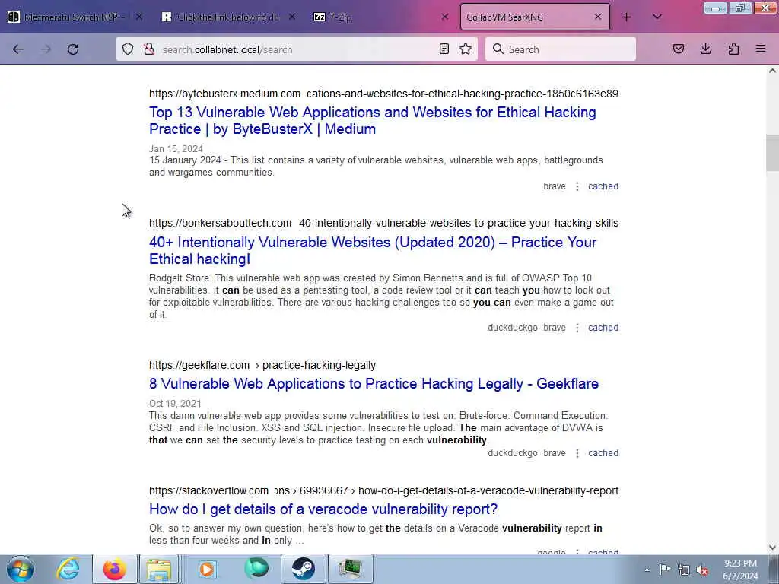Click the page scrollbar thumb

click(772, 153)
